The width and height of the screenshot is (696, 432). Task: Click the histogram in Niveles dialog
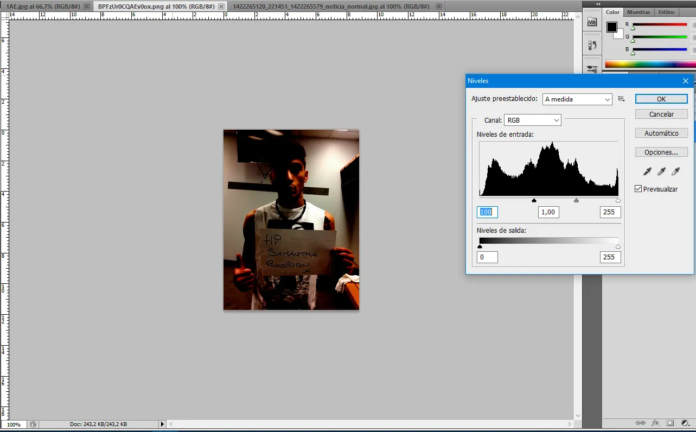click(548, 169)
